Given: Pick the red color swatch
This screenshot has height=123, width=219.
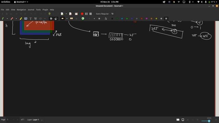Looking at the screenshot, I should 142,18.
